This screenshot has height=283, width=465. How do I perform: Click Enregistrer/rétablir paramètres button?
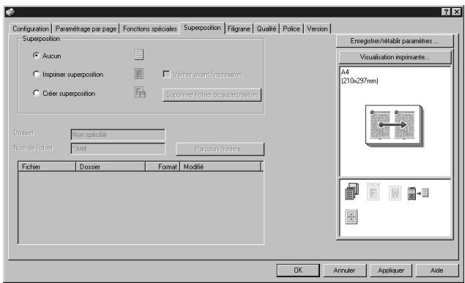[x=395, y=41]
